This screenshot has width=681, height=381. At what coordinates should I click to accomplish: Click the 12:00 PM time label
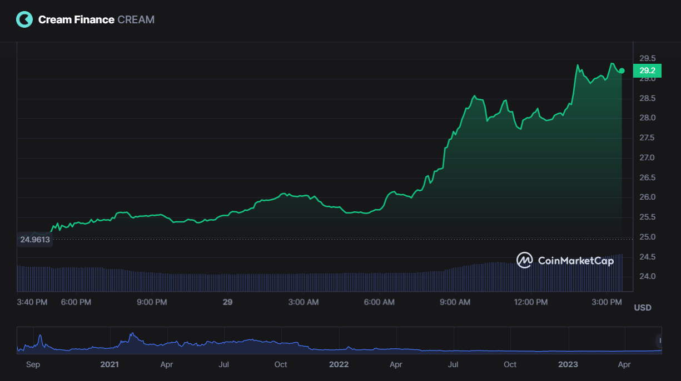530,302
